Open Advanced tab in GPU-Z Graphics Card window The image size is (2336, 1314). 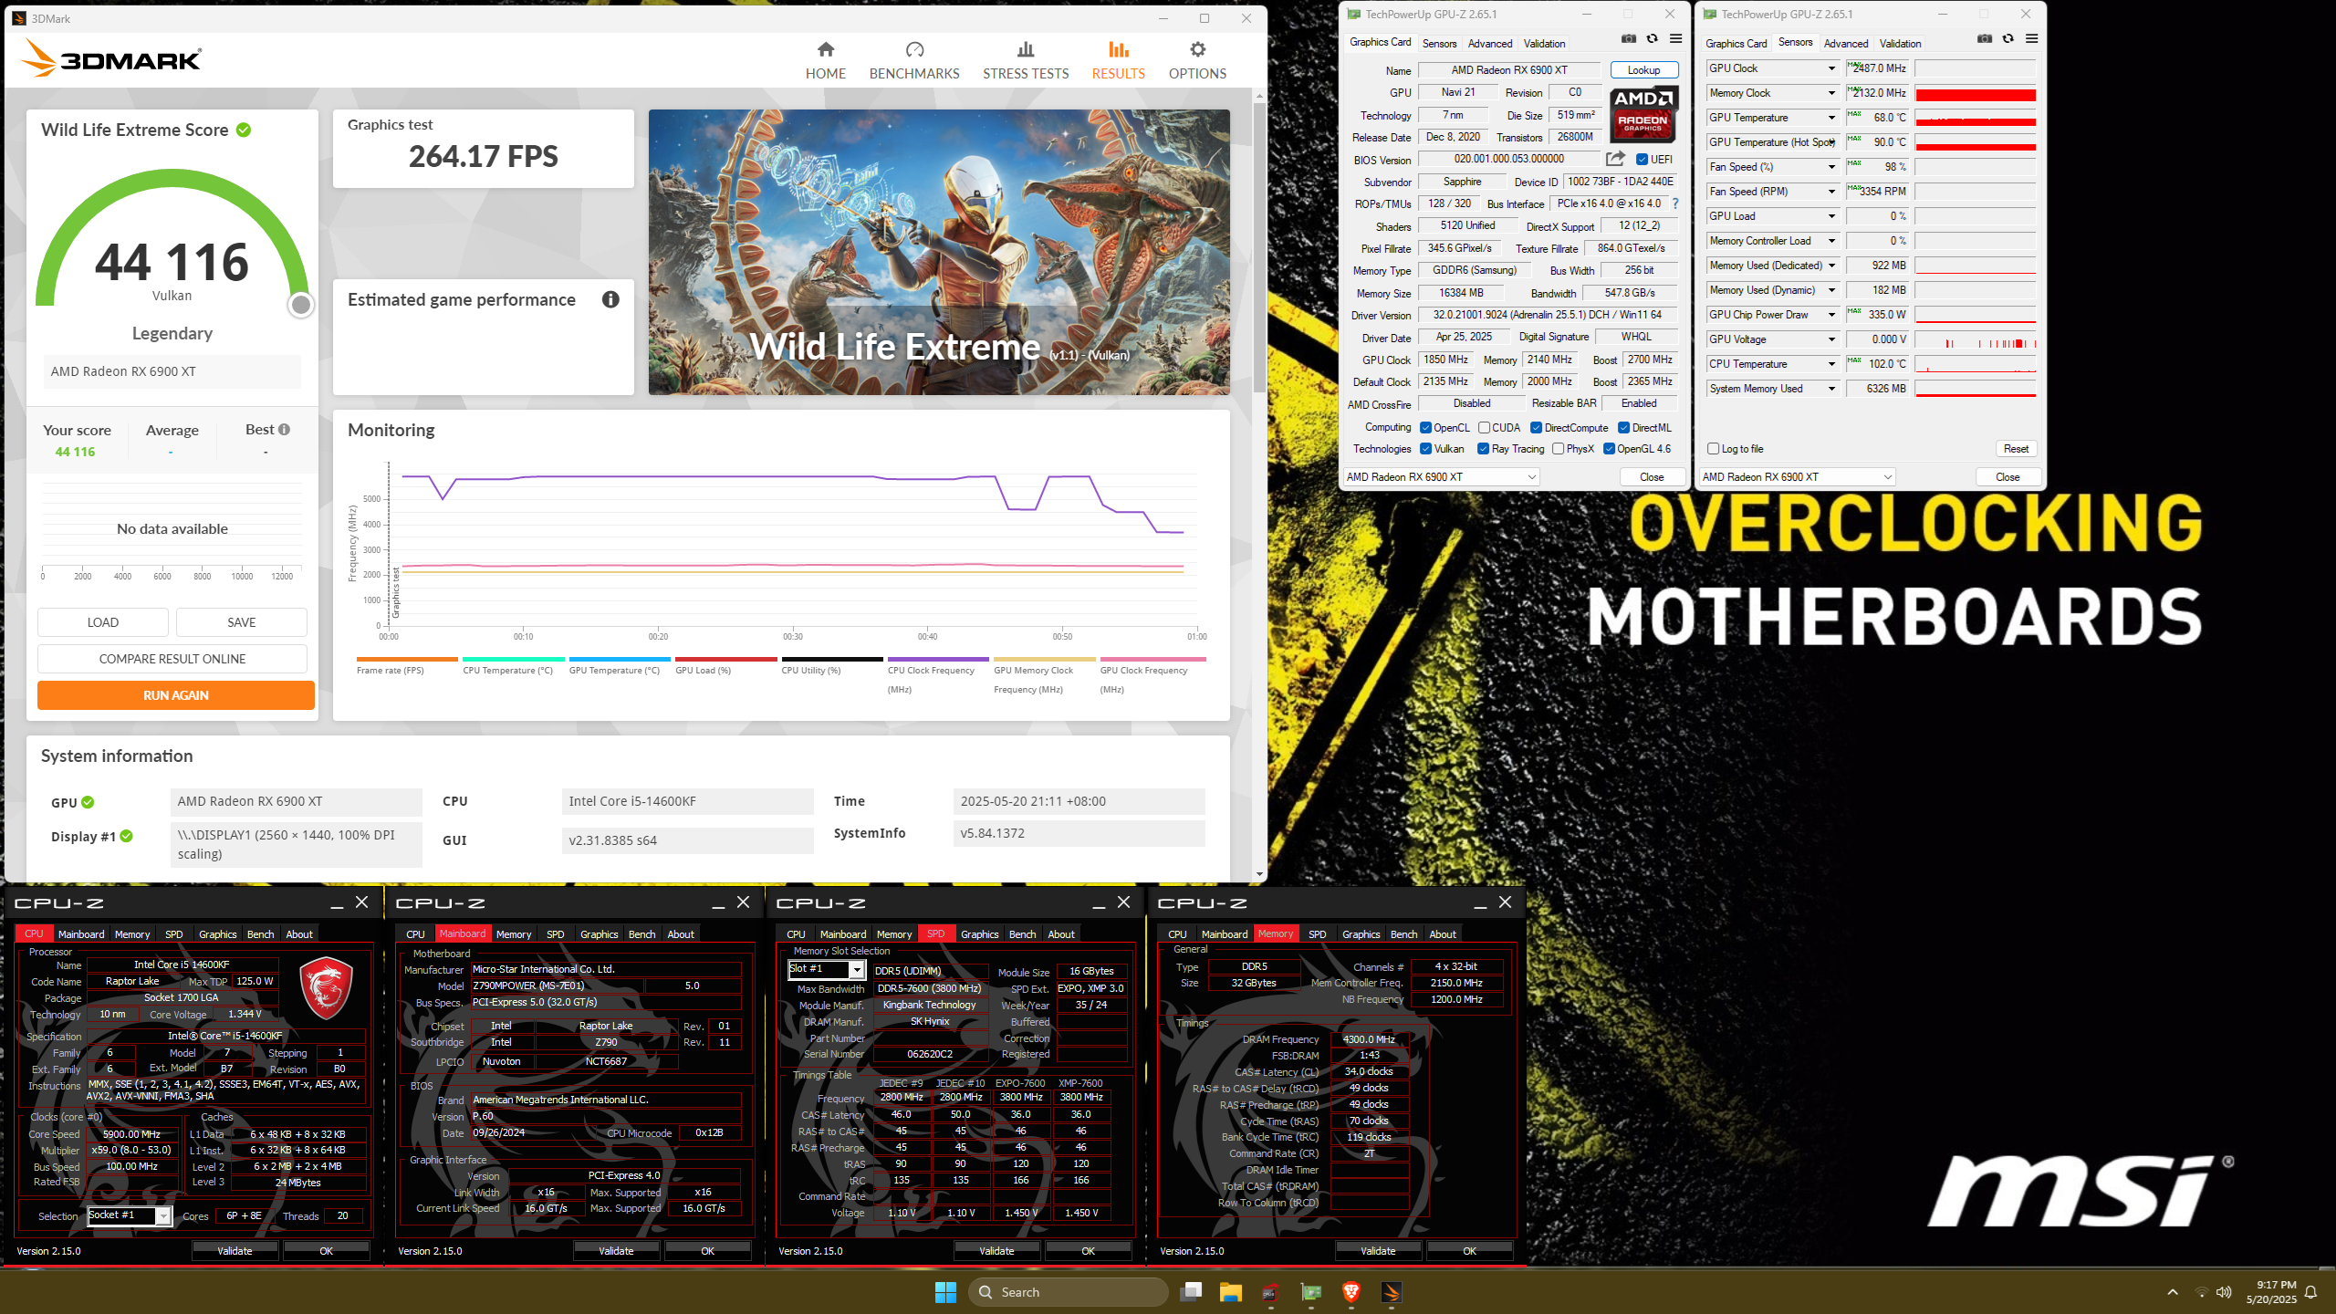(x=1490, y=43)
